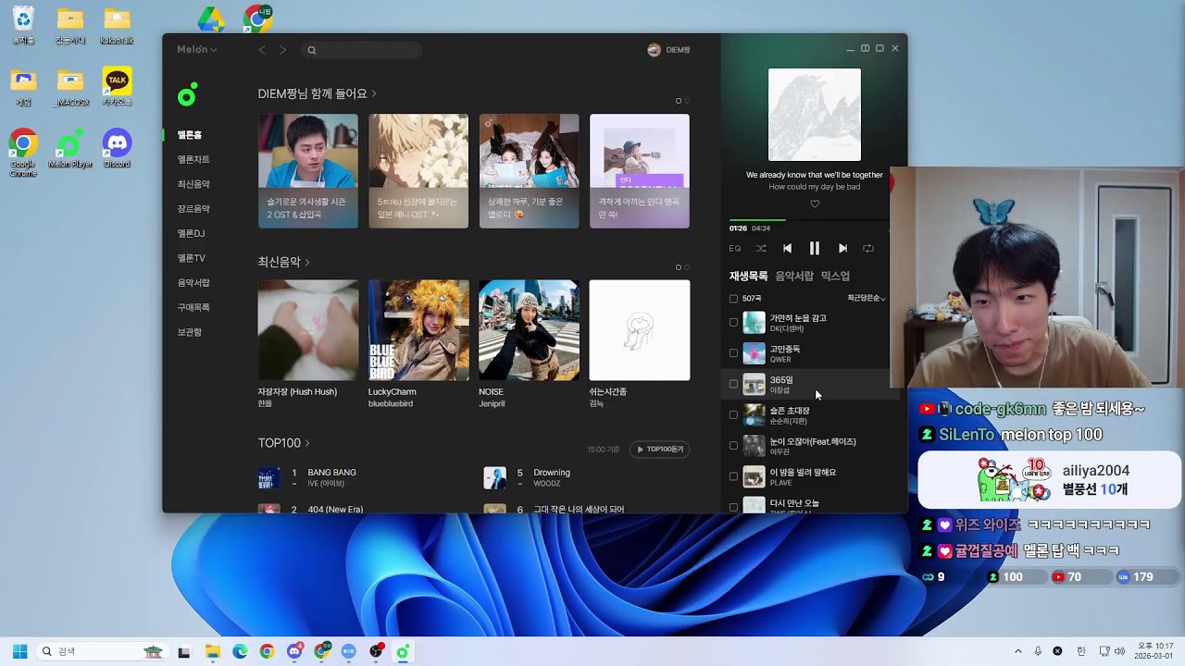Click the microphone tray icon
The height and width of the screenshot is (666, 1185).
(x=1038, y=651)
